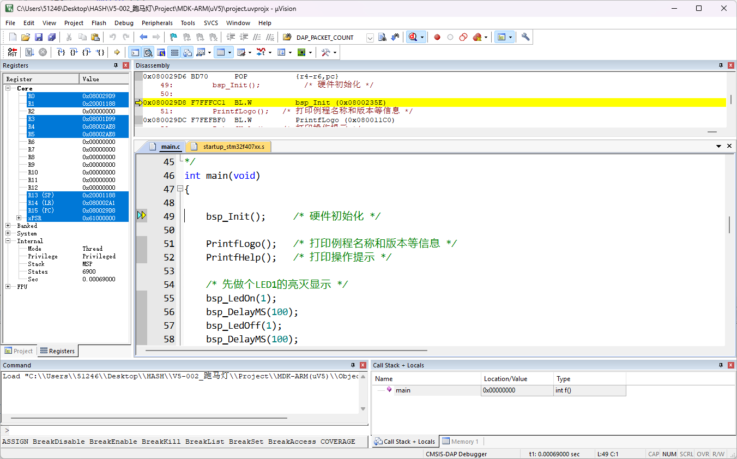The width and height of the screenshot is (737, 459).
Task: Open the Configuration wrench icon
Action: [525, 37]
